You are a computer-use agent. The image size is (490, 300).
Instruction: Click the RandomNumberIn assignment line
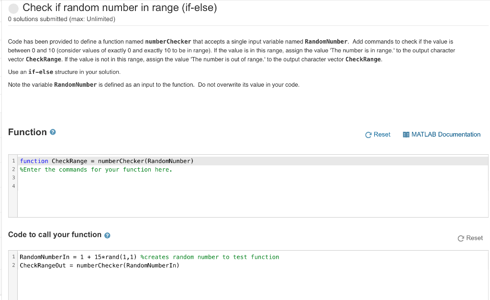[149, 257]
